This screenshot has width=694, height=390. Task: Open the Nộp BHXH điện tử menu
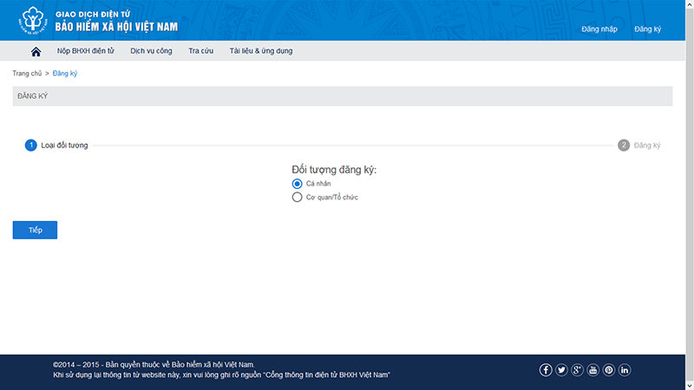[85, 51]
